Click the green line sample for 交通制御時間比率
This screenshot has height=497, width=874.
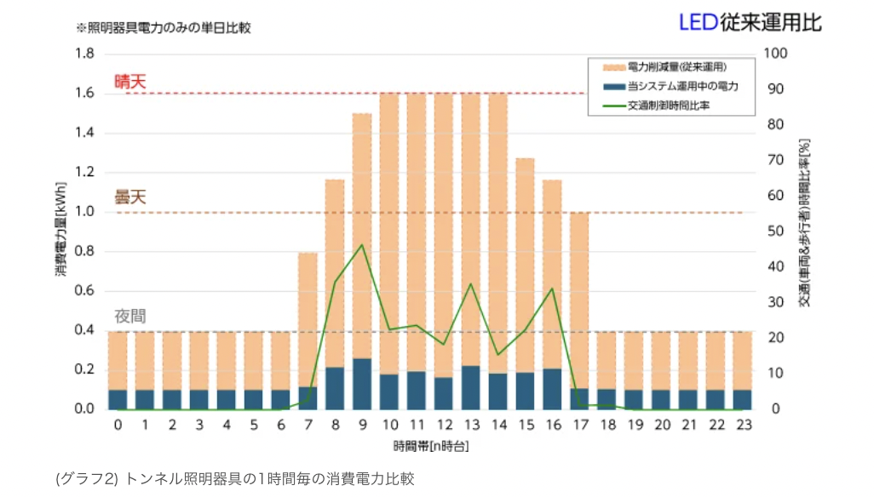click(612, 107)
